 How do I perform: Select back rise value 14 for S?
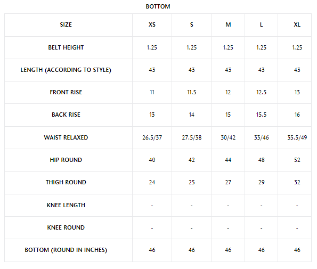(192, 115)
